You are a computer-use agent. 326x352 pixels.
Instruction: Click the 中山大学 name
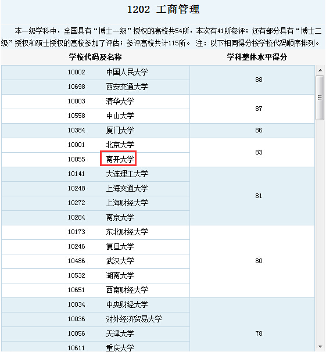coord(120,116)
